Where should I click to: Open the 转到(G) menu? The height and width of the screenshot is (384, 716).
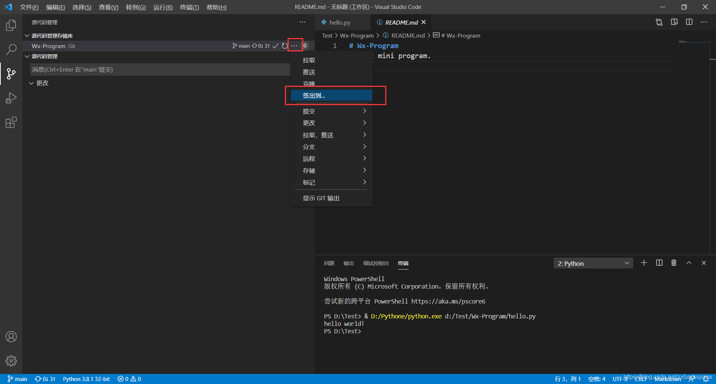tap(136, 7)
